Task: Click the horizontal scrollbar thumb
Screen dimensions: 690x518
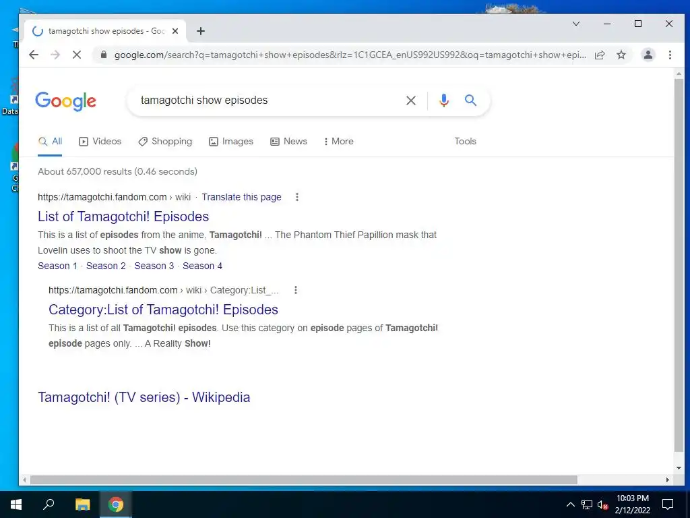Action: click(304, 480)
